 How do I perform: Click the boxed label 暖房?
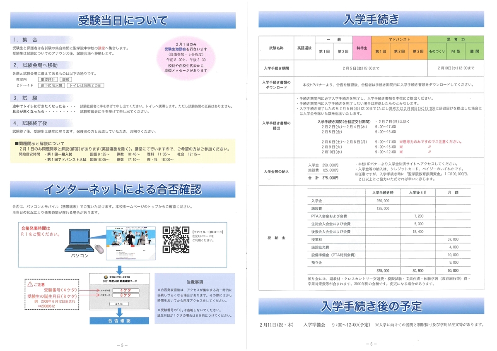click(65, 79)
